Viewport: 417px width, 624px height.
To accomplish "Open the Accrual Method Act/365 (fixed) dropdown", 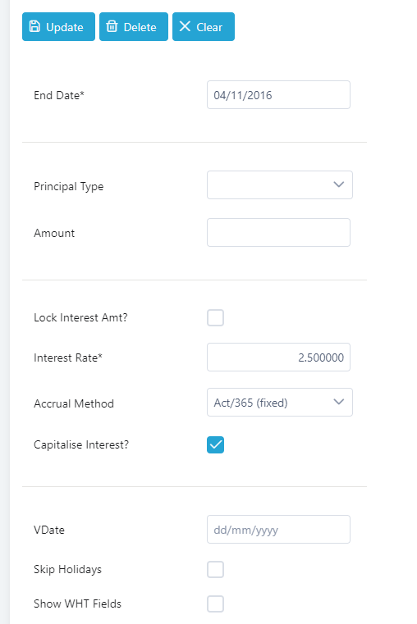I will (280, 403).
